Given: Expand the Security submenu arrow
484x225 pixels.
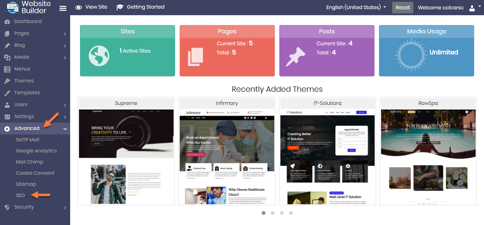Looking at the screenshot, I should point(65,208).
